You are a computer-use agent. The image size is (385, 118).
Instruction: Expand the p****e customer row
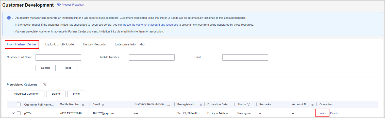[13, 113]
